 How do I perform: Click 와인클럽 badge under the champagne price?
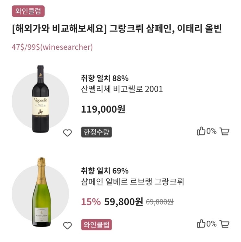[96, 224]
